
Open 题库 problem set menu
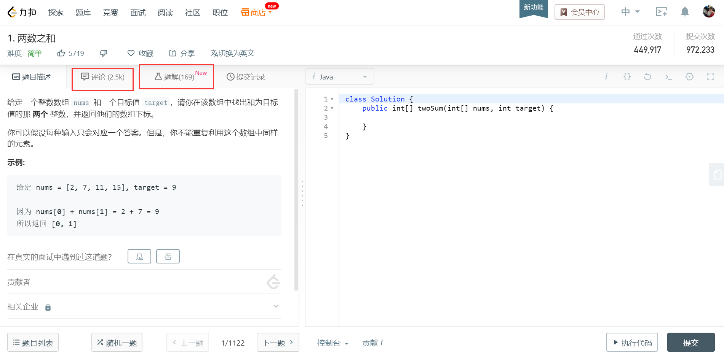click(83, 13)
